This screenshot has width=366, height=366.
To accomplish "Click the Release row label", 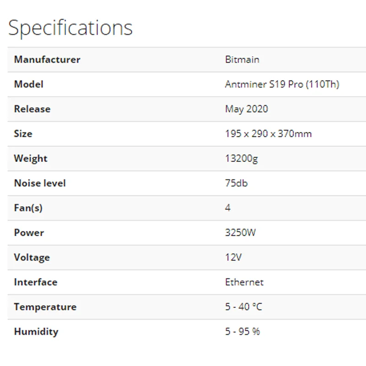I will 32,109.
